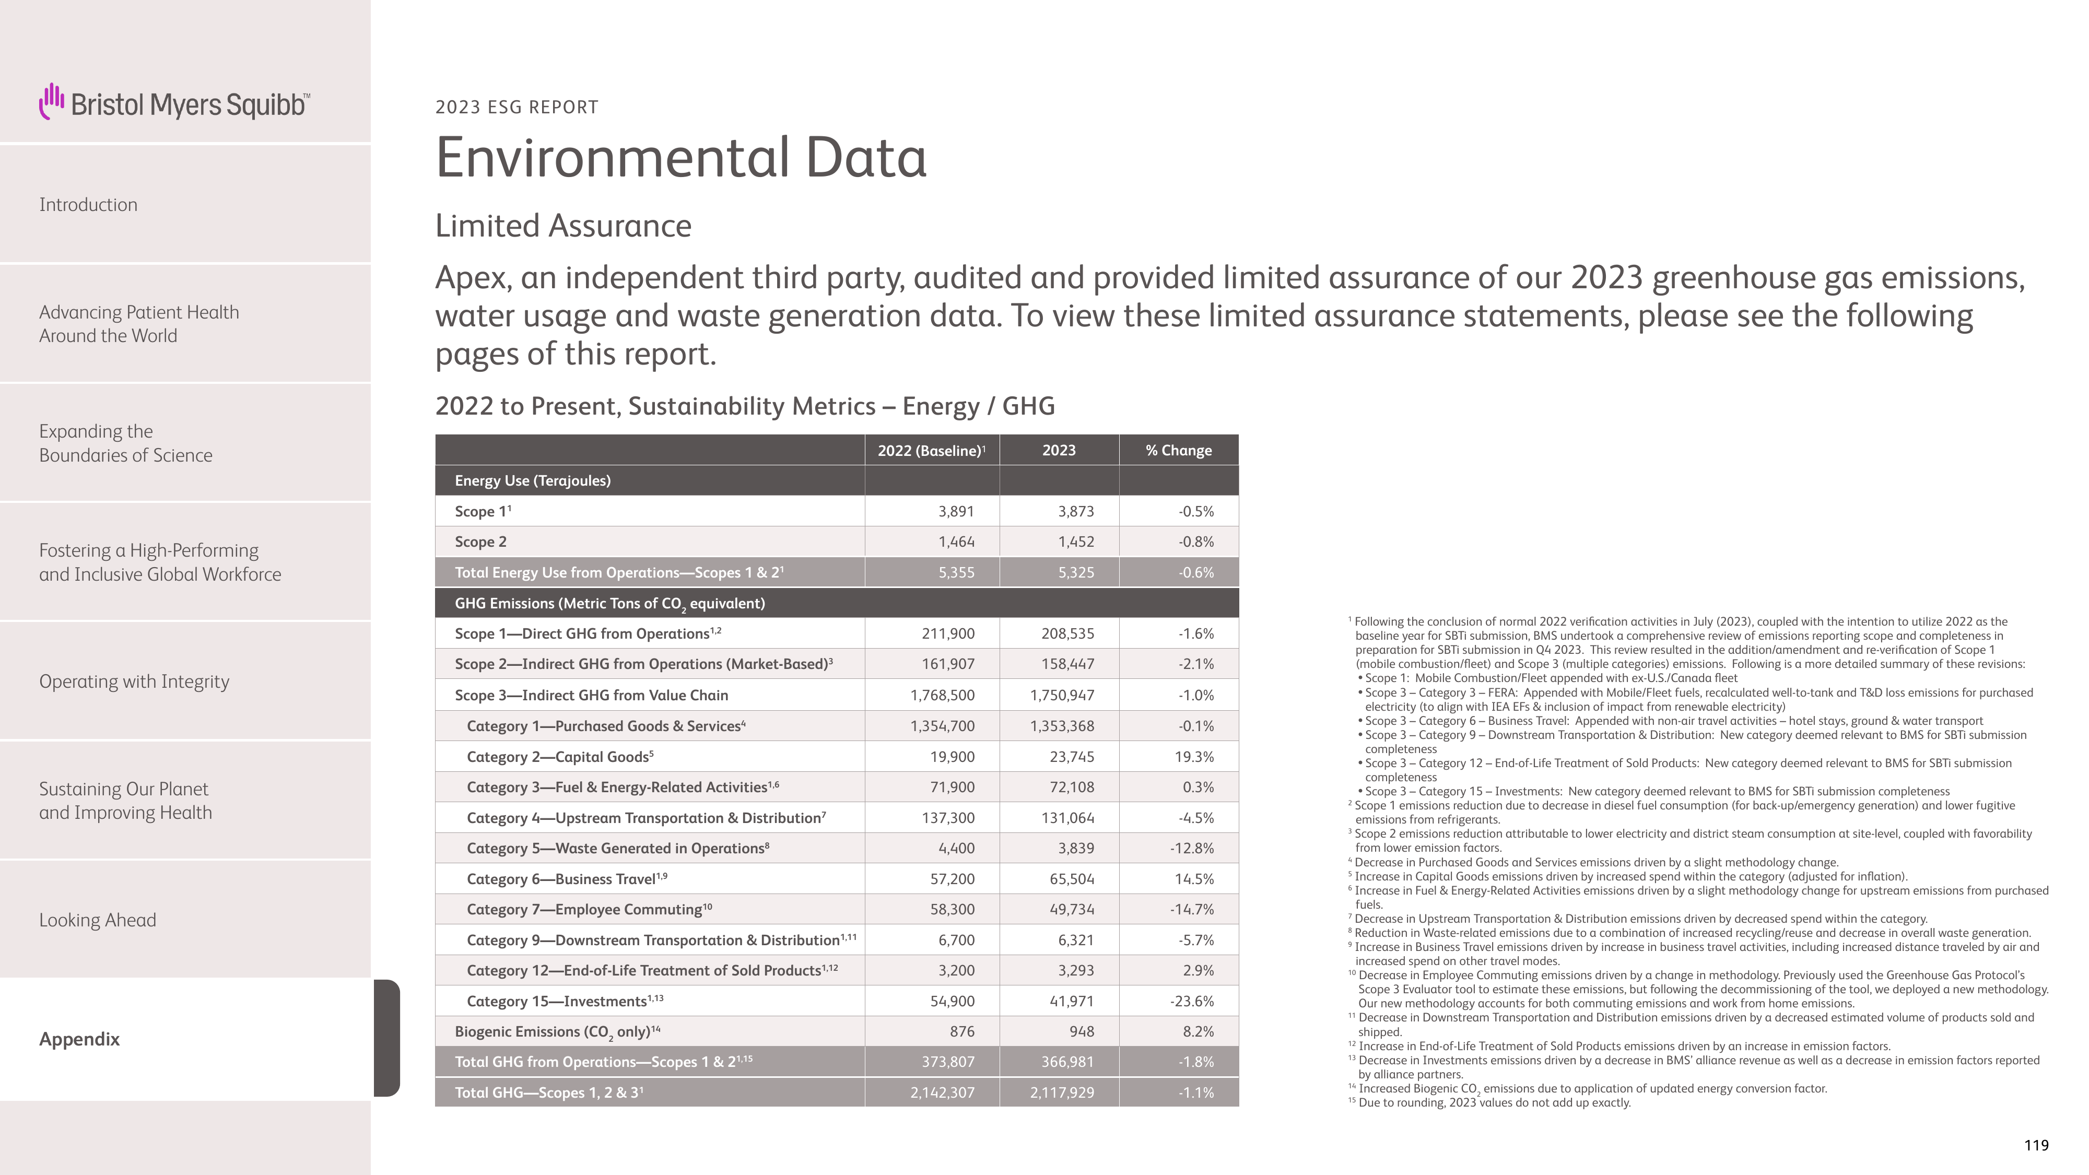Viewport: 2089px width, 1175px height.
Task: Click Category 7—Employee Commuting label
Action: tap(590, 909)
